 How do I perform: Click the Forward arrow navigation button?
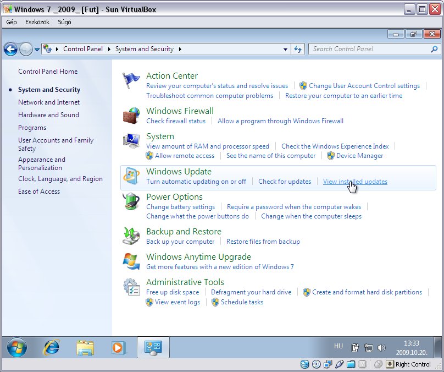click(x=26, y=50)
